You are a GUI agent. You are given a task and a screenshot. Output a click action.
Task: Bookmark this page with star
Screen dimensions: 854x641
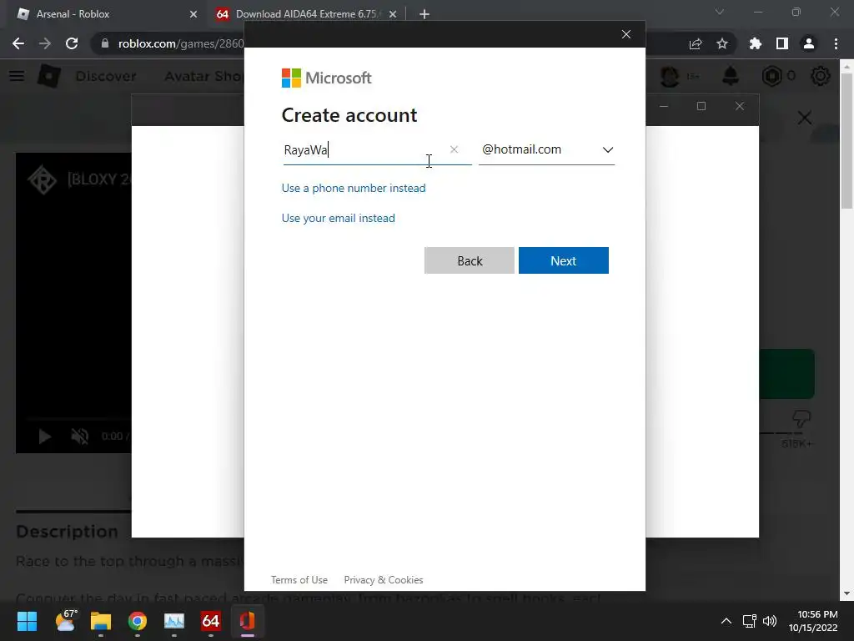point(722,43)
